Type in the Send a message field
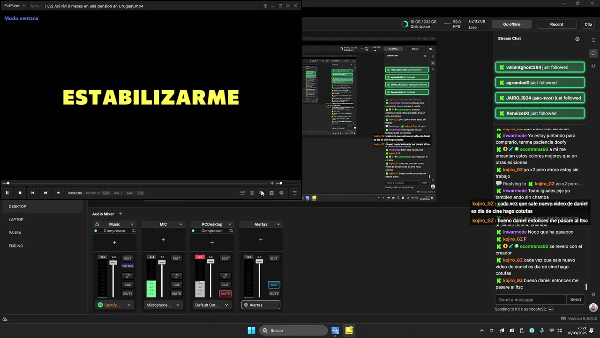Image resolution: width=600 pixels, height=338 pixels. point(531,300)
